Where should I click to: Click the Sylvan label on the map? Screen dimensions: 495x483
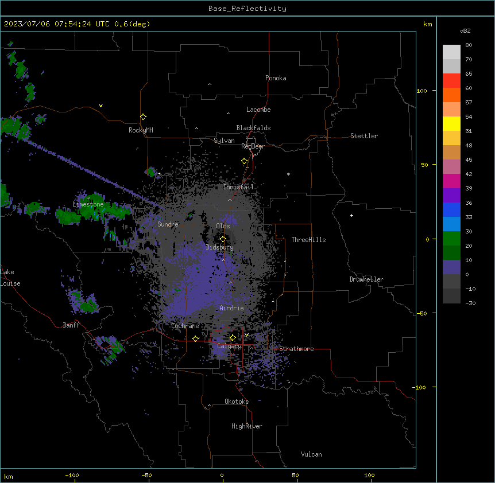(224, 141)
